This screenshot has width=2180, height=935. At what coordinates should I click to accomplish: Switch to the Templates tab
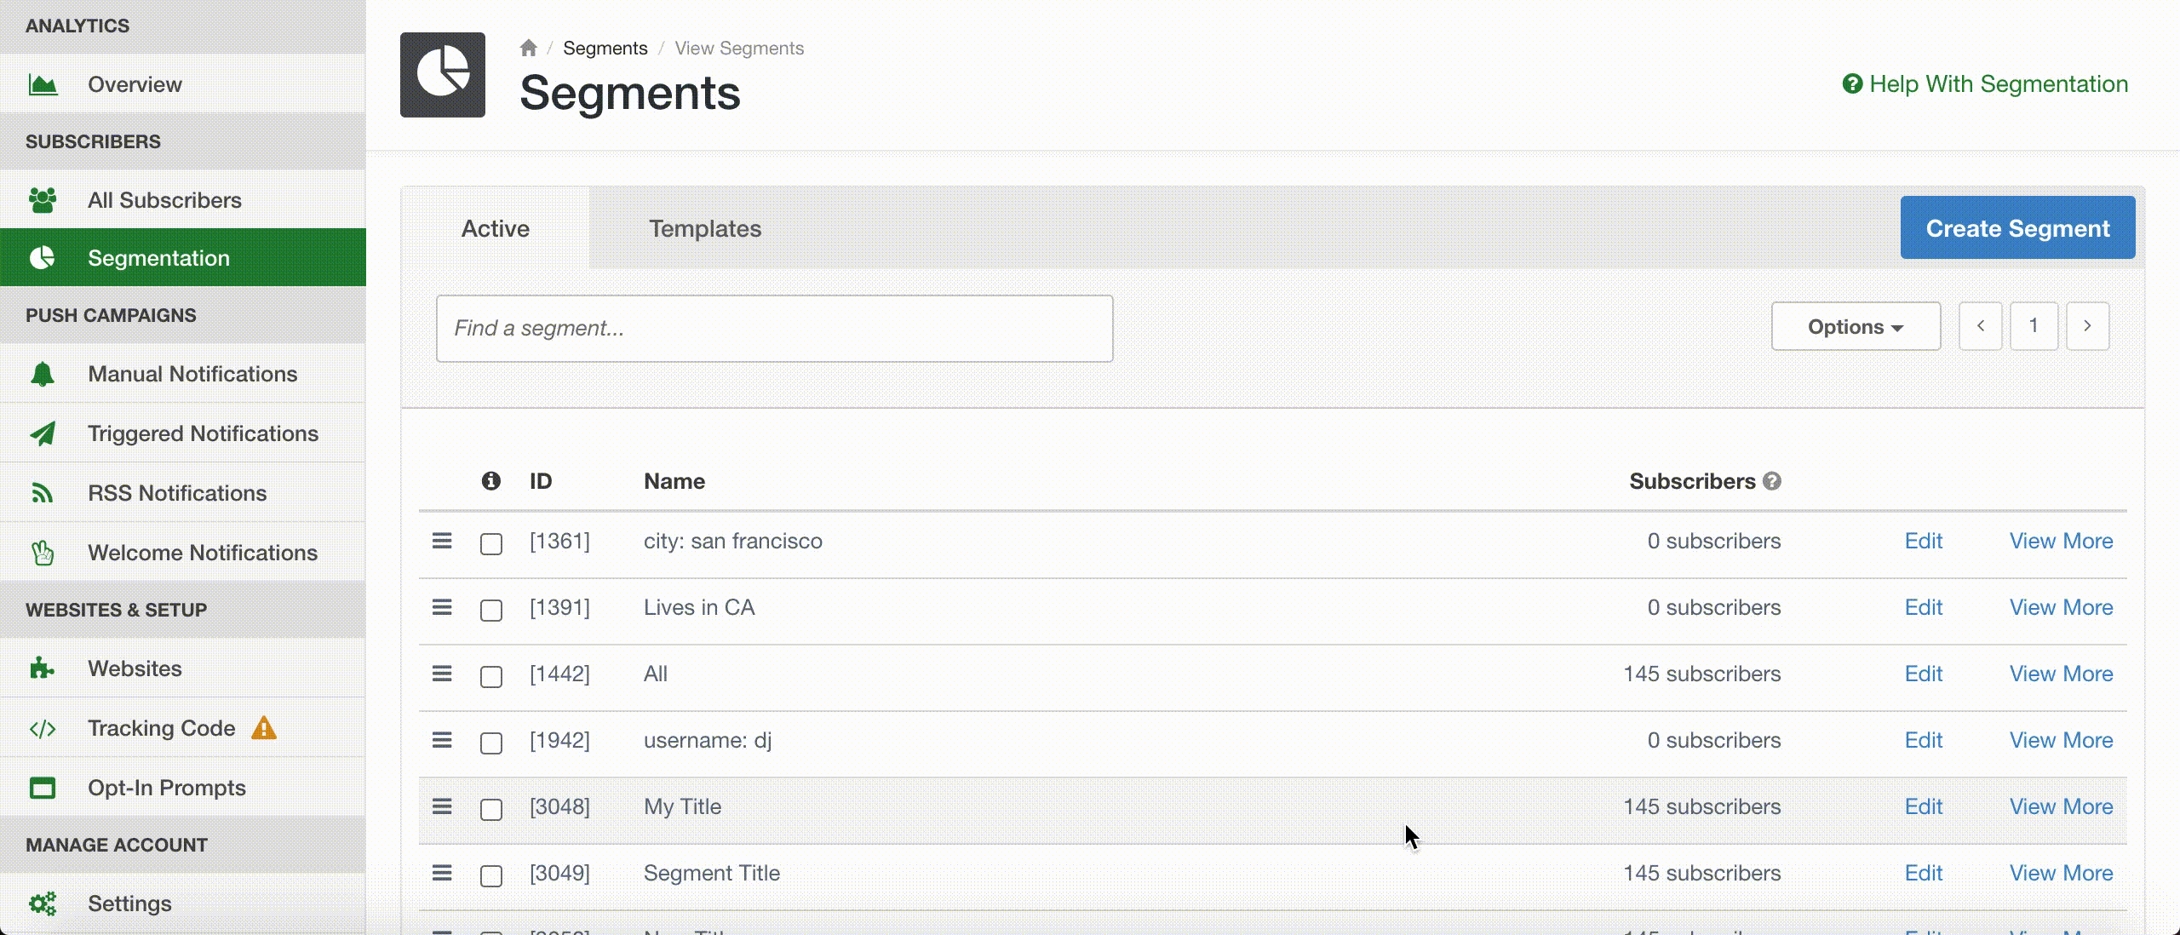[705, 228]
